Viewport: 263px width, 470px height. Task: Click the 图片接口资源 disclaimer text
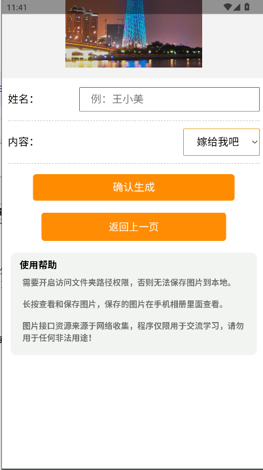(133, 332)
